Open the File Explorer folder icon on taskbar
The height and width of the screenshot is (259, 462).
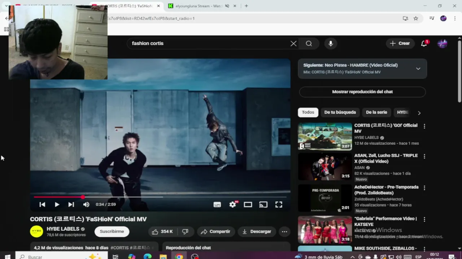click(x=163, y=257)
